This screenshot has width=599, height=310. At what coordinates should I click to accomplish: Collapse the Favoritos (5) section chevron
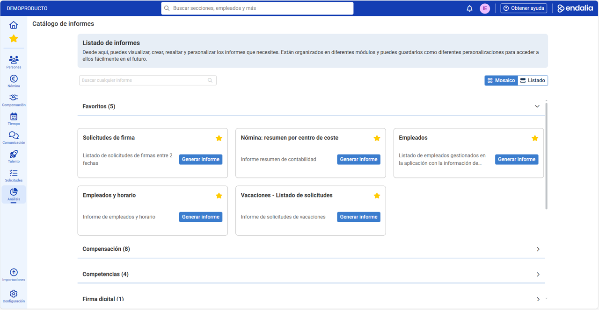(537, 106)
